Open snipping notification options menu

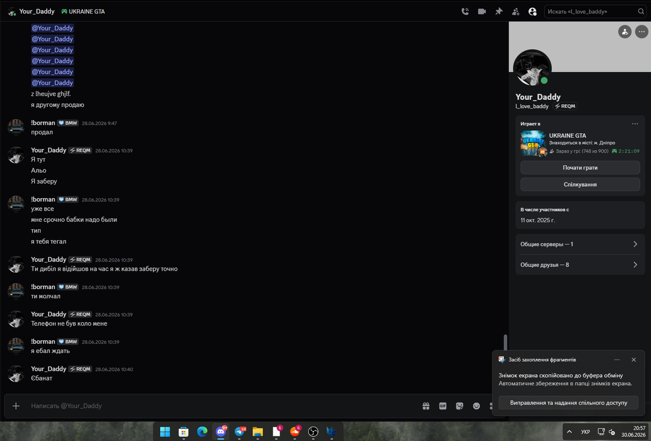click(x=617, y=360)
